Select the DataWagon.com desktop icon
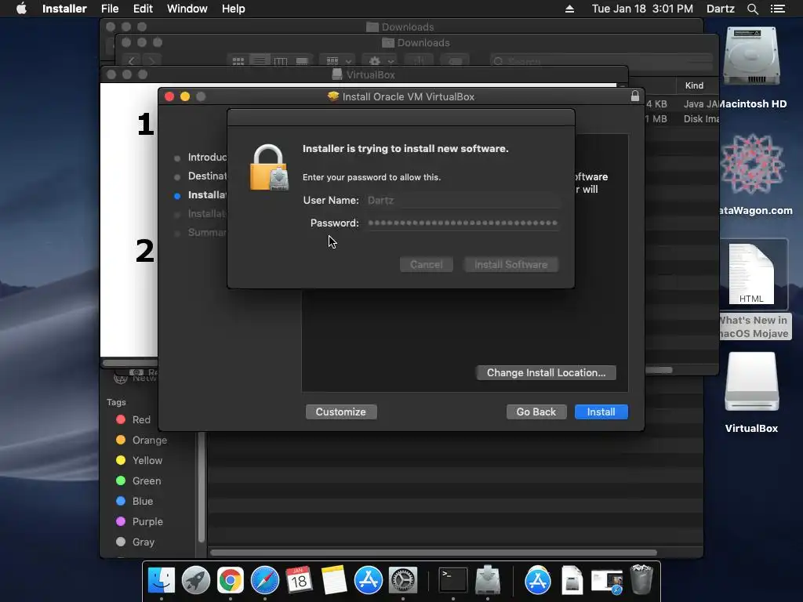 point(752,164)
